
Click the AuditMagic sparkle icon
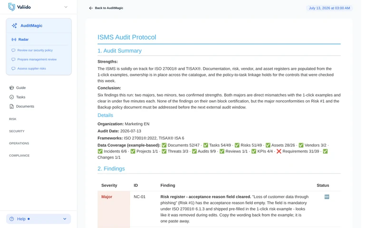coord(14,26)
